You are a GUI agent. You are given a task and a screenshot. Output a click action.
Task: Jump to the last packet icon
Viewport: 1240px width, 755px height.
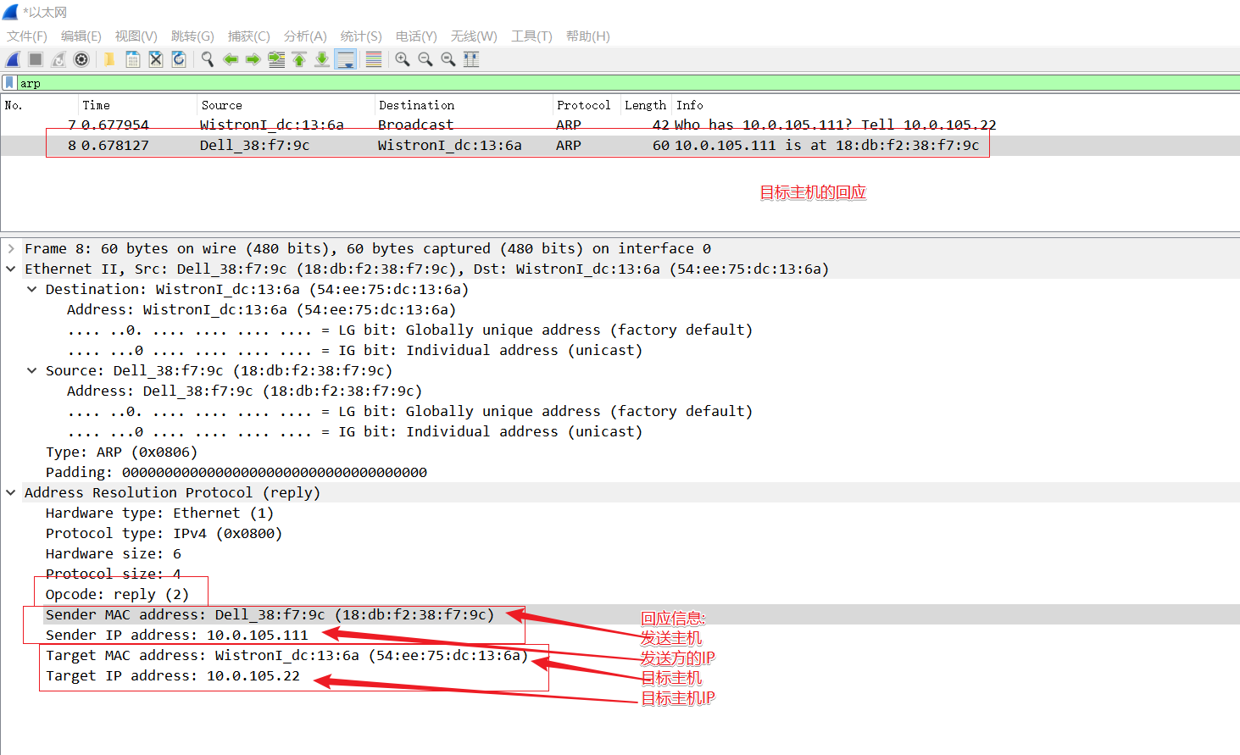pyautogui.click(x=322, y=59)
